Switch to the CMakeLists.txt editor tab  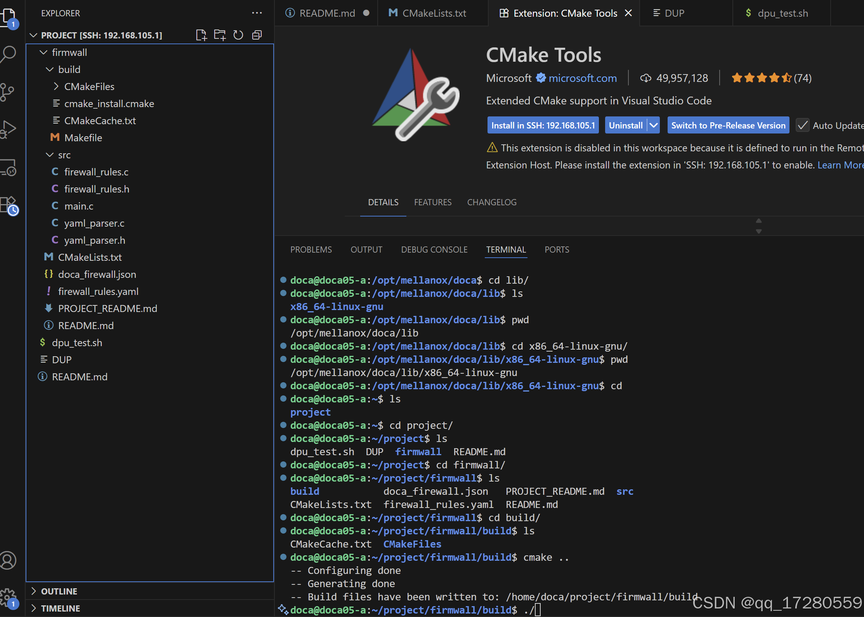click(433, 13)
